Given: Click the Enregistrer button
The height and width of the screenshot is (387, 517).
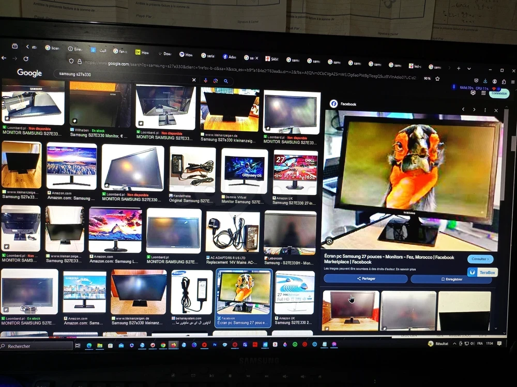Looking at the screenshot, I should [x=451, y=279].
